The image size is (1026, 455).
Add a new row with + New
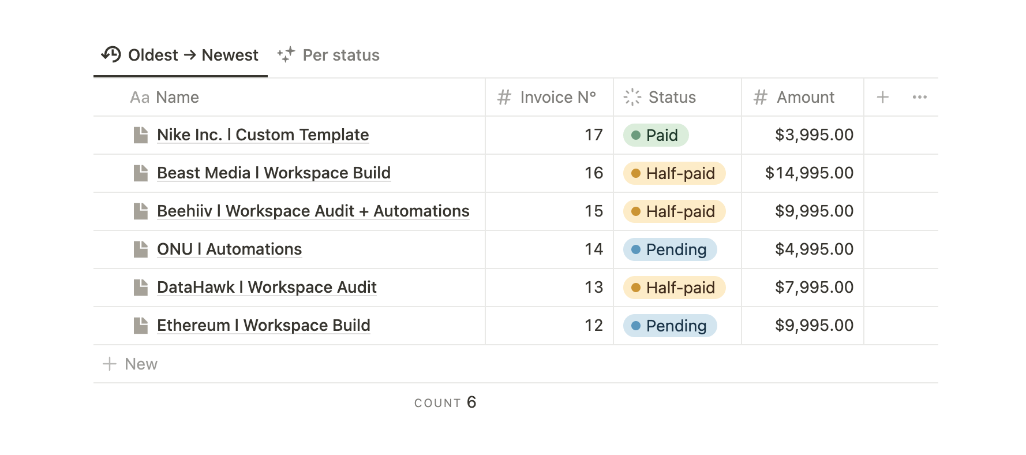click(130, 364)
